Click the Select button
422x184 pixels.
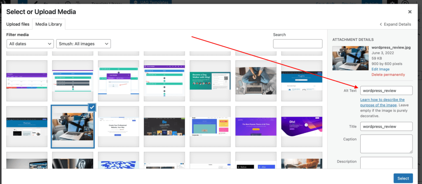pyautogui.click(x=403, y=178)
